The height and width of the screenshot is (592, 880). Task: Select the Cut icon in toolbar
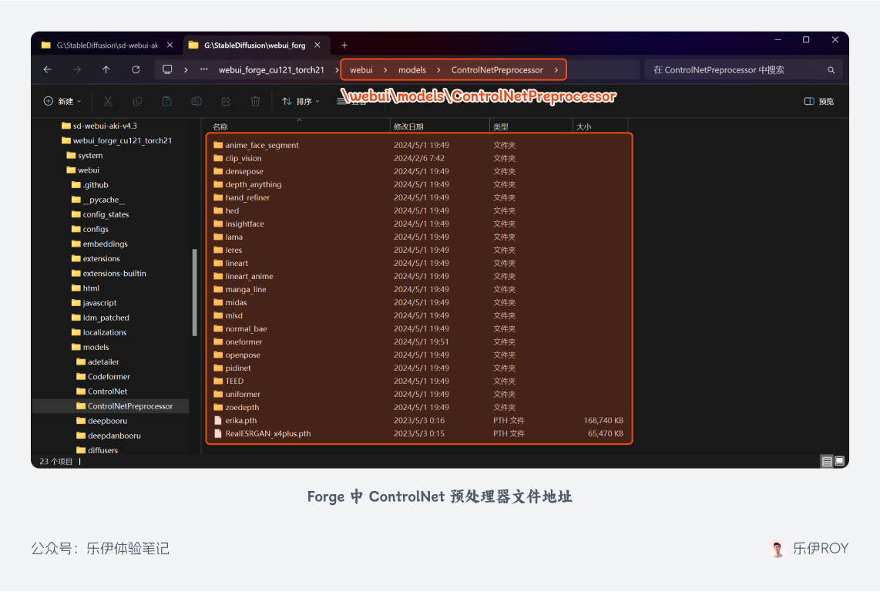click(108, 101)
